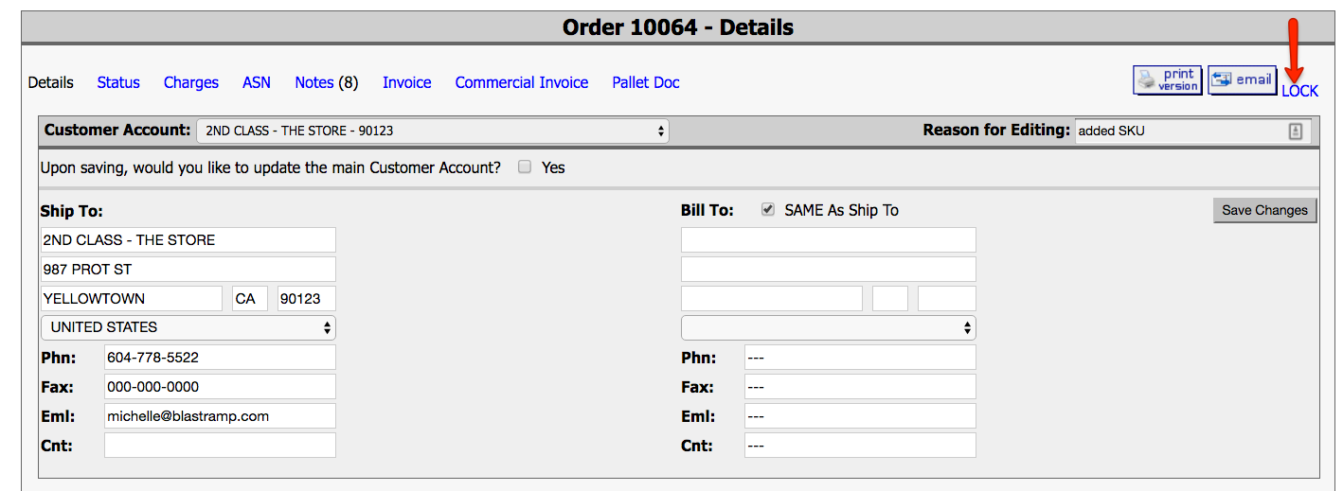Open the Customer Account dropdown
The width and height of the screenshot is (1343, 491).
433,132
